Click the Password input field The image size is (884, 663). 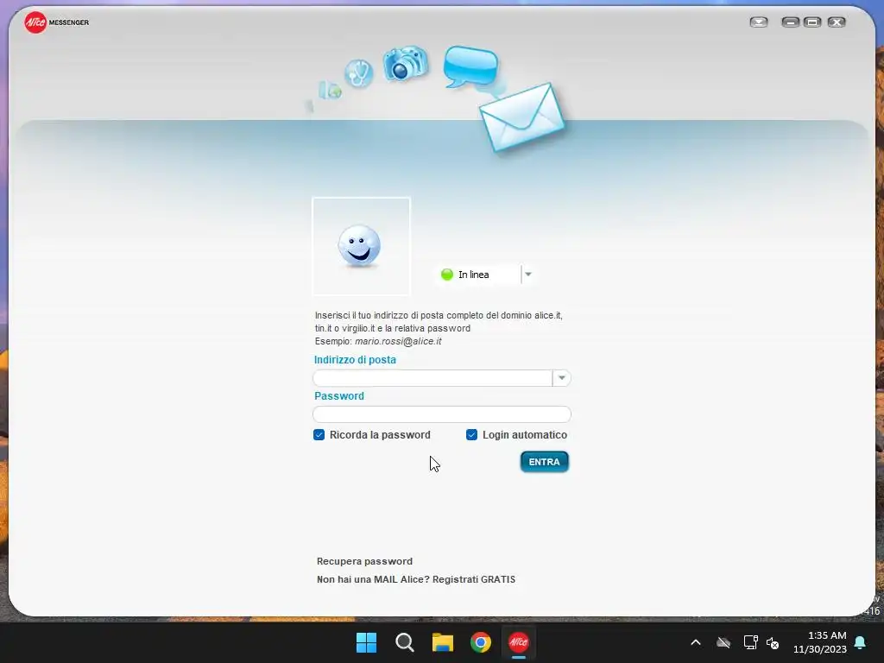point(441,414)
